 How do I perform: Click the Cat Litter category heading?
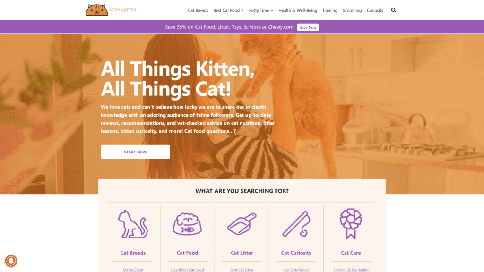click(242, 253)
